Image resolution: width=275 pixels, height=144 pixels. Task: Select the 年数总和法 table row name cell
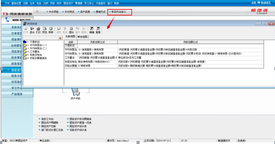71,62
